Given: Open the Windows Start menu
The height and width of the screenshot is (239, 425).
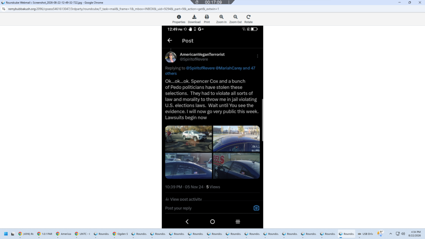Looking at the screenshot, I should 6,234.
